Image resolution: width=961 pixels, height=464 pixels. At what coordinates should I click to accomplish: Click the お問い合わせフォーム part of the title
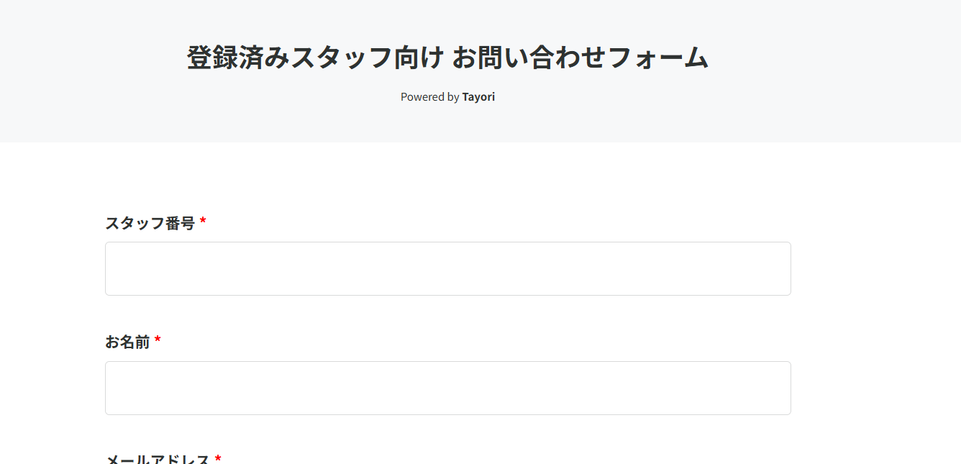point(580,58)
